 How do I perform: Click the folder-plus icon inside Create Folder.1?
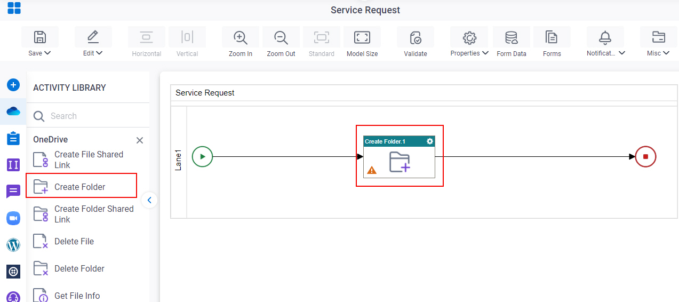point(400,162)
